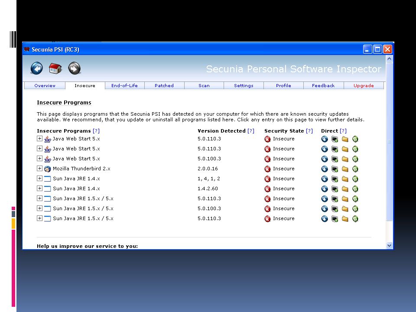Switch to the Patched tab
The image size is (416, 312).
coord(164,85)
